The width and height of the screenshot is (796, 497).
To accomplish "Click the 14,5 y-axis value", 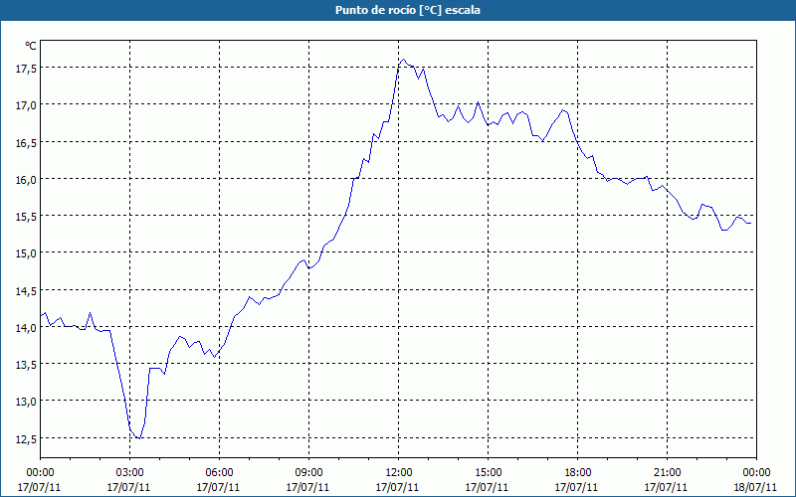I will (x=26, y=291).
